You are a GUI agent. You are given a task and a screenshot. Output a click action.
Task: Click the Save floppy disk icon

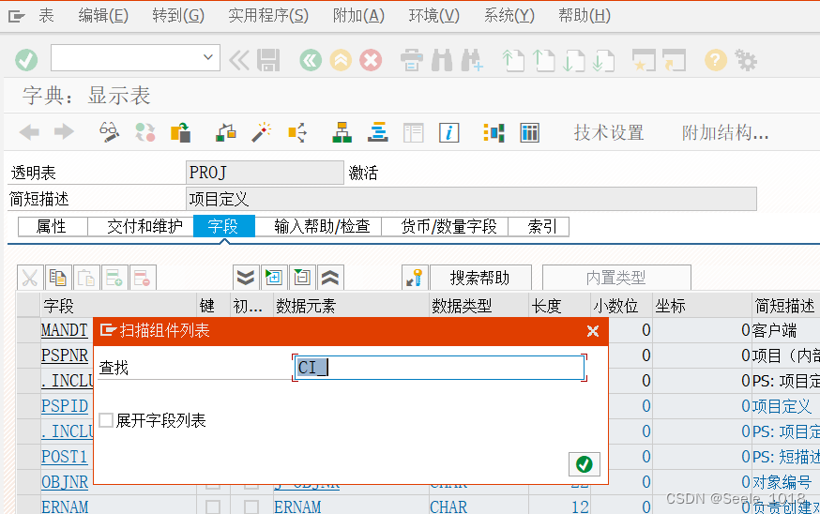click(x=269, y=60)
